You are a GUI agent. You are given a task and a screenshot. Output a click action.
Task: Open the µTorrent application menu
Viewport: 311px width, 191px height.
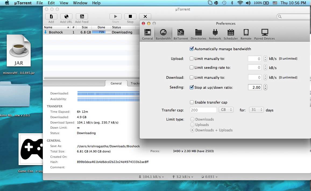pyautogui.click(x=23, y=3)
